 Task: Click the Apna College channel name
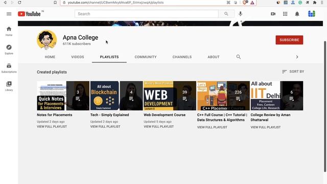click(81, 37)
